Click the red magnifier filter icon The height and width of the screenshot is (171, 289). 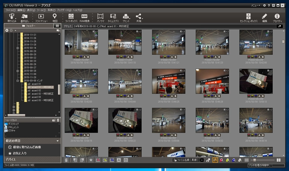coord(222,160)
